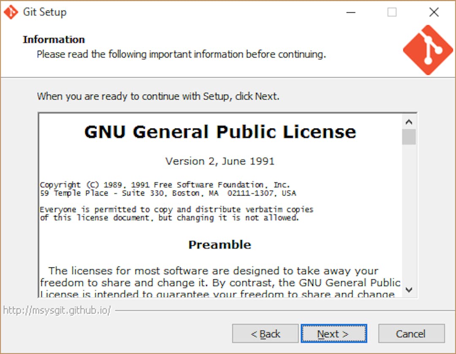
Task: Close the Git Setup window
Action: 434,12
